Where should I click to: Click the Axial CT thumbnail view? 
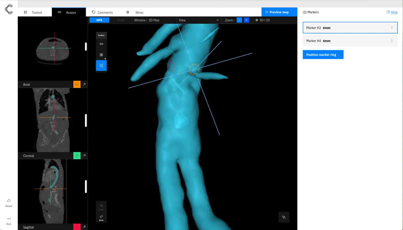tap(53, 49)
